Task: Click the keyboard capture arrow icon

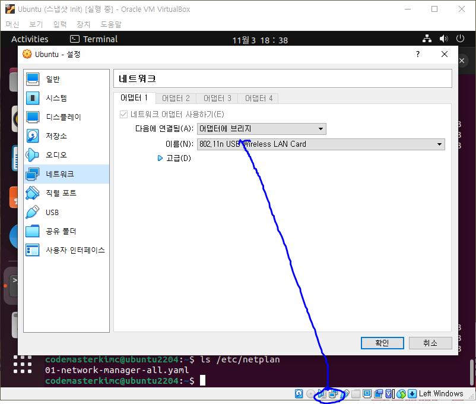Action: [412, 394]
